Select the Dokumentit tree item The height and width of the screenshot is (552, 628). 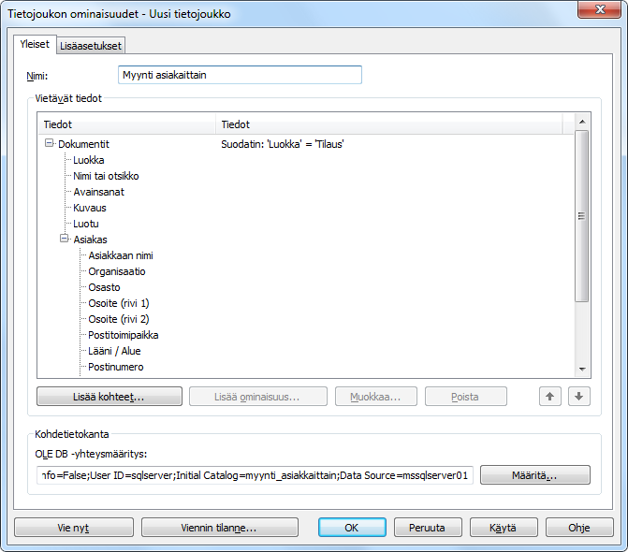click(83, 144)
